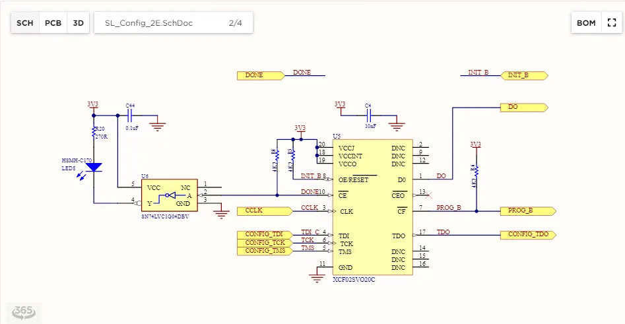Select capacitor C44 0.1uF
The width and height of the screenshot is (625, 324).
(x=129, y=115)
